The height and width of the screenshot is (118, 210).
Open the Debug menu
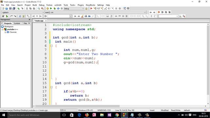coord(42,5)
